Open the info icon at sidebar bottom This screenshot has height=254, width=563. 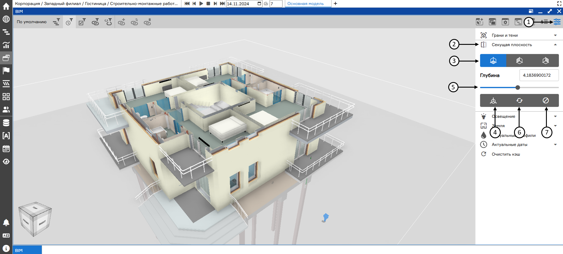coord(6,248)
